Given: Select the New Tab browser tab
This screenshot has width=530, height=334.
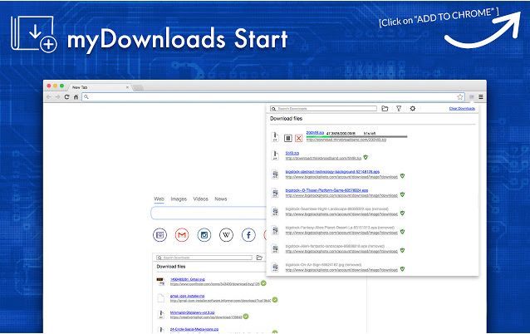Looking at the screenshot, I should 100,87.
